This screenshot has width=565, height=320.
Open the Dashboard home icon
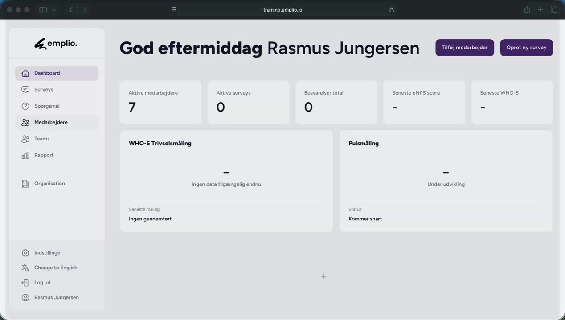click(x=25, y=73)
